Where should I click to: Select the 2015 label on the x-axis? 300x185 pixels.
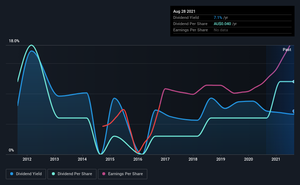110,159
